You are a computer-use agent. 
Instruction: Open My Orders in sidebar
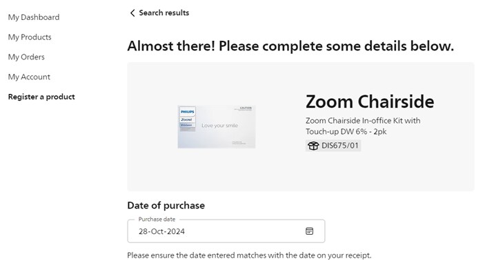[26, 57]
